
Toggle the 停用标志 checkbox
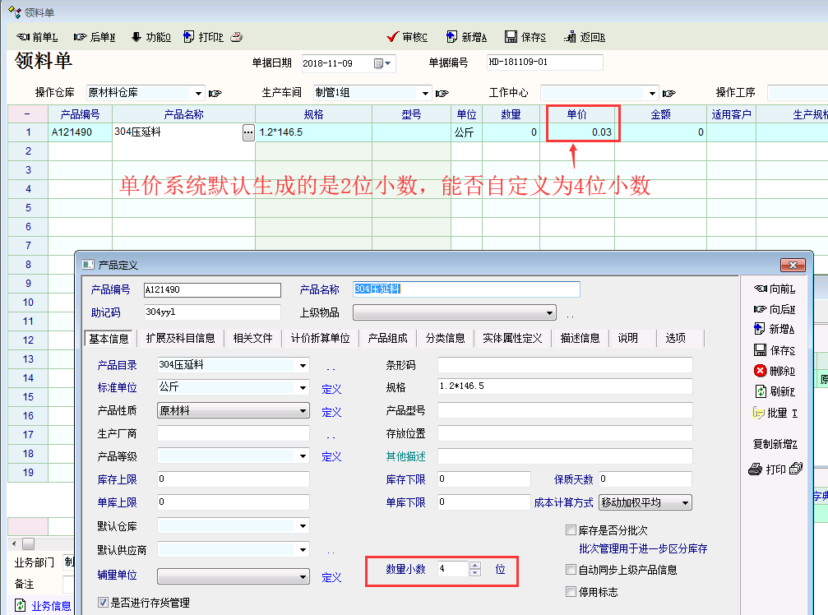point(571,591)
